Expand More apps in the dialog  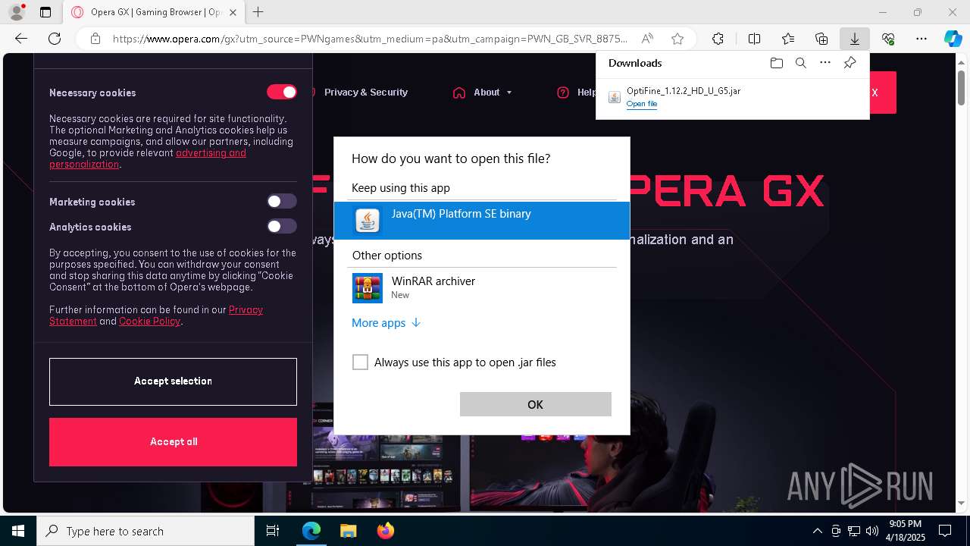[386, 323]
